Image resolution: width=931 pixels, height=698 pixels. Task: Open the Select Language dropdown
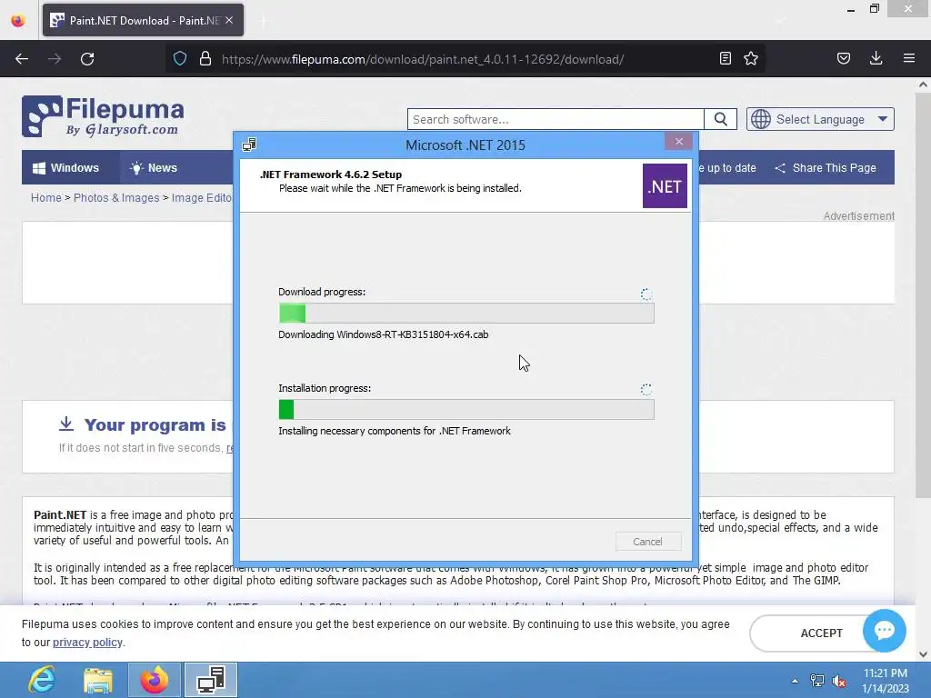click(x=820, y=119)
